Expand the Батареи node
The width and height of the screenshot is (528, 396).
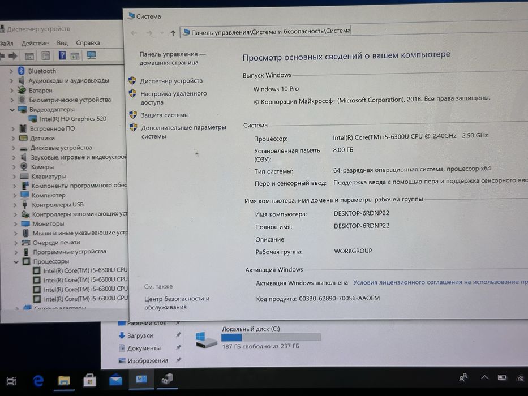tap(11, 91)
